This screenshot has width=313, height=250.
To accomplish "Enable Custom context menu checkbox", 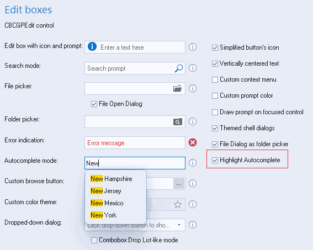I will pos(215,79).
